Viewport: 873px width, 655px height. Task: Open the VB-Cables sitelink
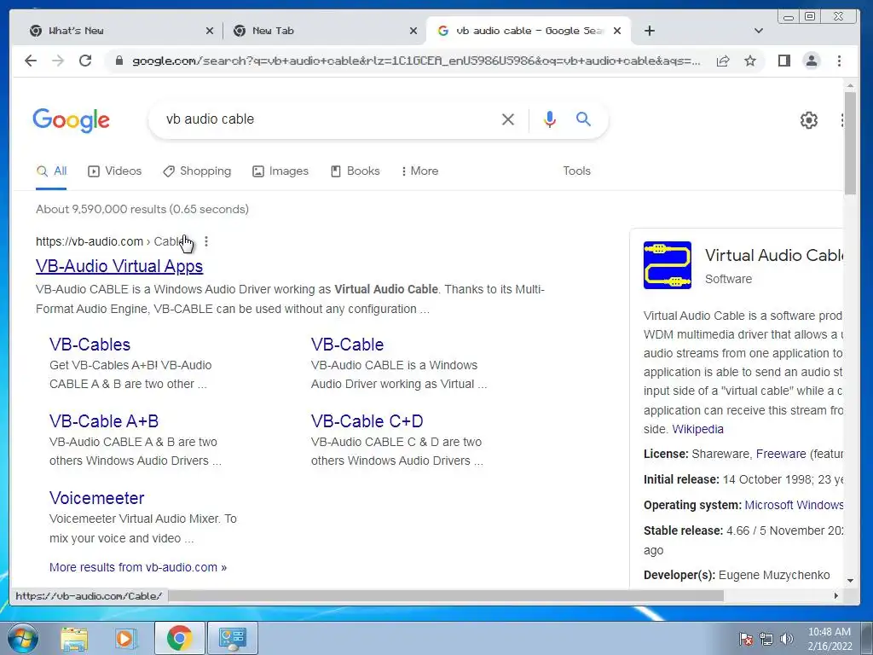coord(90,345)
